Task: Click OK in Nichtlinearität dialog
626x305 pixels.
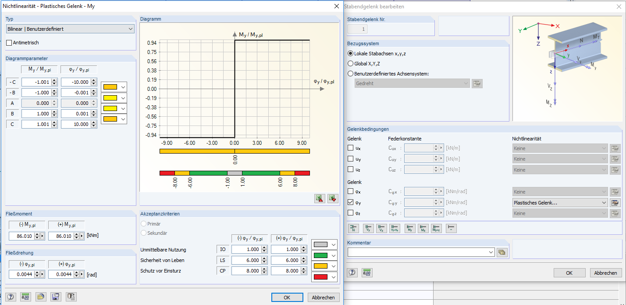Action: pos(287,297)
